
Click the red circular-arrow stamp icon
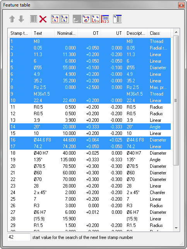point(86,19)
